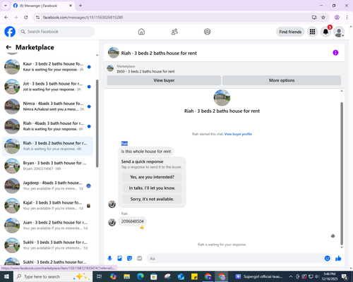Open the Bryan 3 beds 3 bath conversation
The image size is (353, 282).
click(47, 166)
